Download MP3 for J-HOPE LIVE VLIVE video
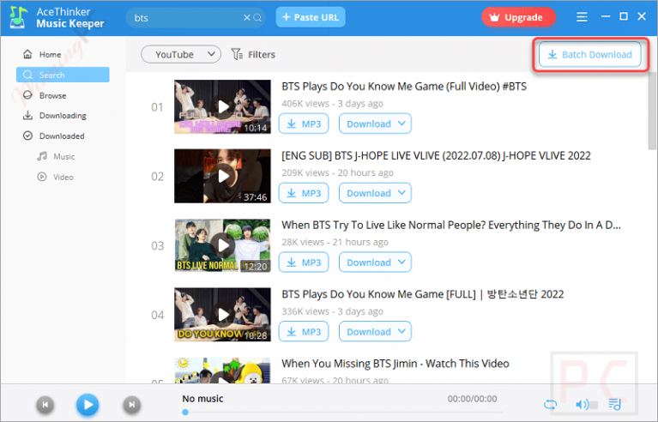Screen dimensions: 658x422 point(304,193)
